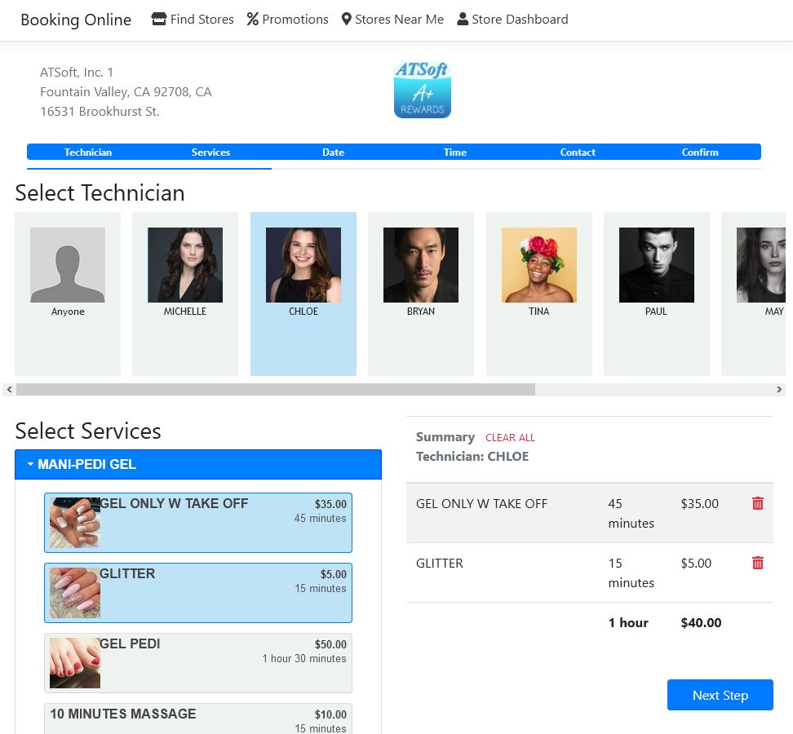Toggle the GEL PEDI service
The width and height of the screenshot is (793, 734).
point(197,663)
